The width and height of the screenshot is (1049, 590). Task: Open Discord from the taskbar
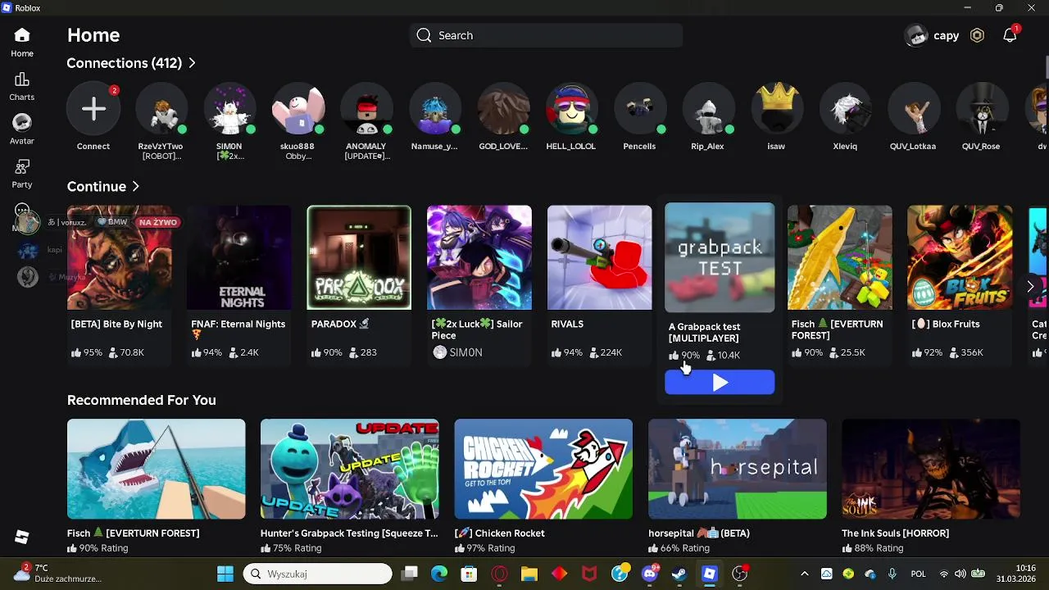(649, 574)
